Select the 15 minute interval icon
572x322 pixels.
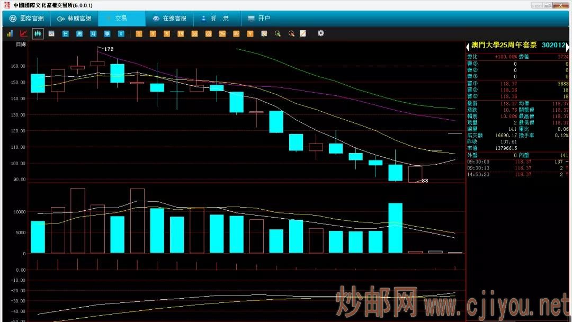[181, 34]
